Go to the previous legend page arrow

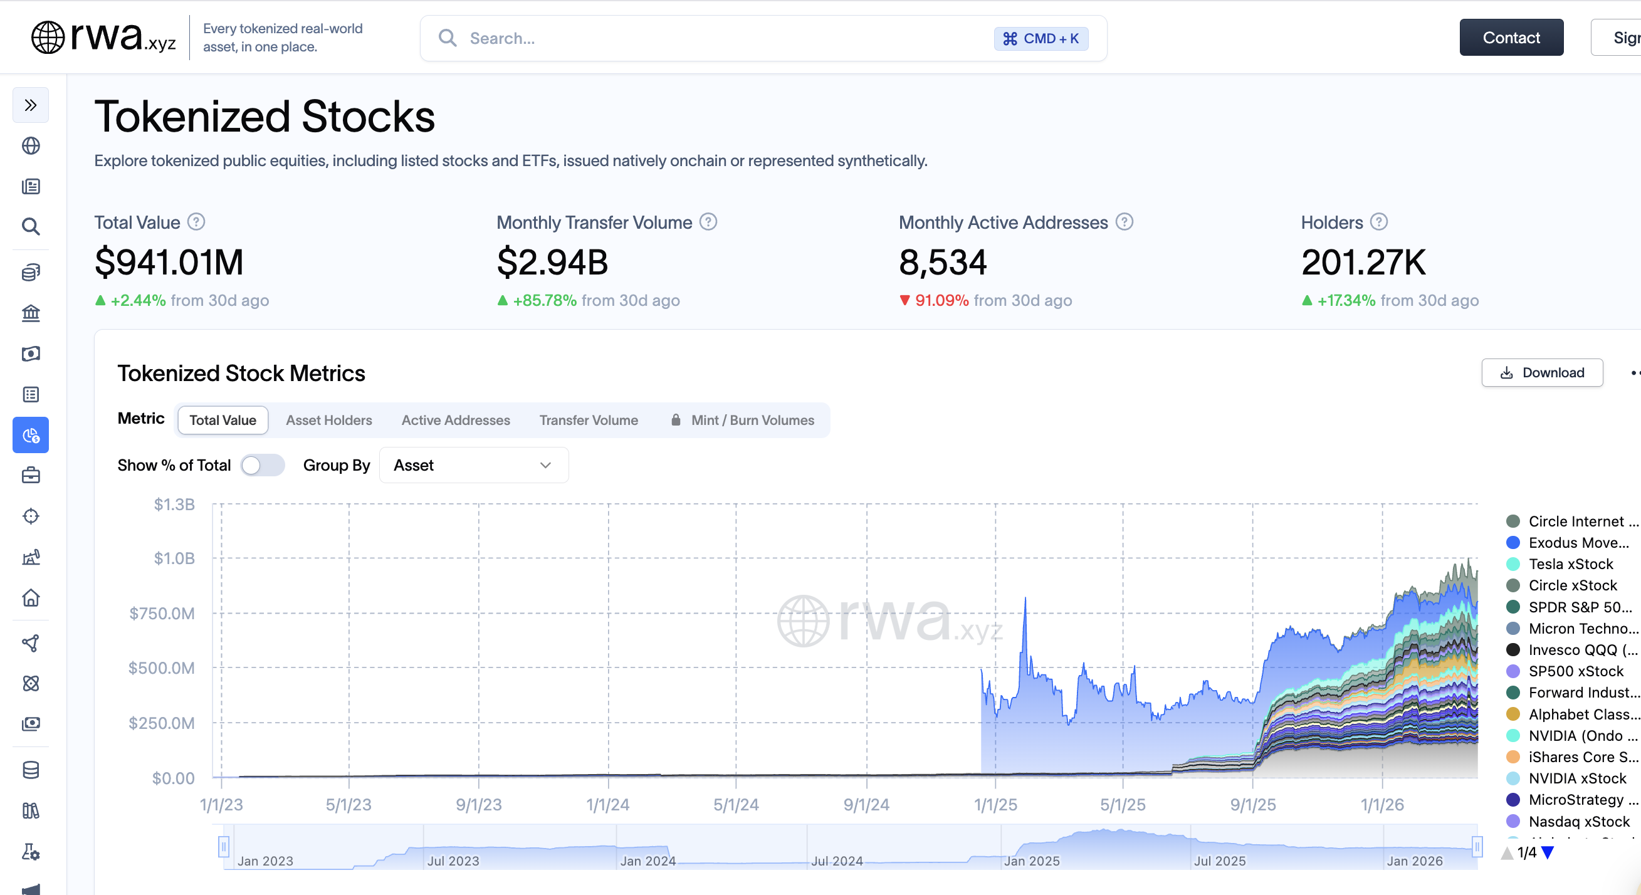pyautogui.click(x=1507, y=852)
